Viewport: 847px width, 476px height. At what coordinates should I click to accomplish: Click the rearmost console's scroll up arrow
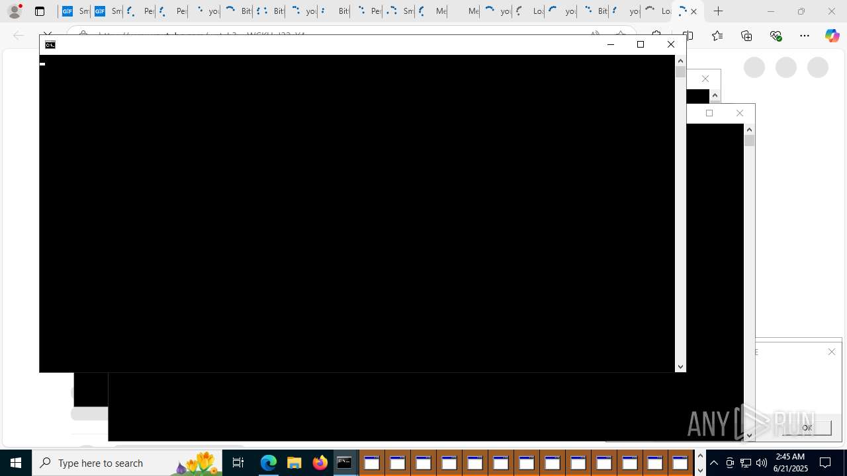[x=715, y=95]
